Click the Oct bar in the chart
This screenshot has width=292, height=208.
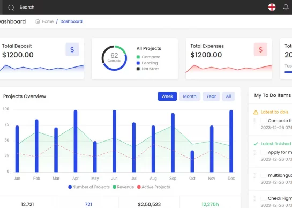click(x=192, y=161)
